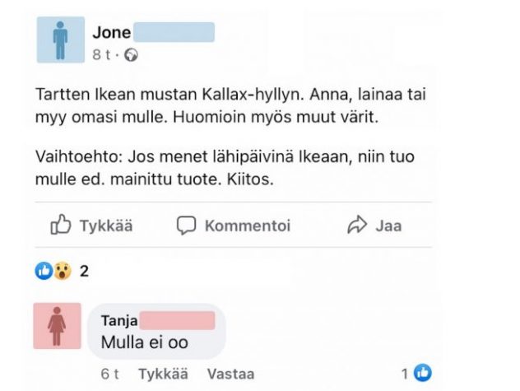Image resolution: width=520 pixels, height=391 pixels.
Task: Click the like badge on Tanja's comment
Action: pos(423,372)
